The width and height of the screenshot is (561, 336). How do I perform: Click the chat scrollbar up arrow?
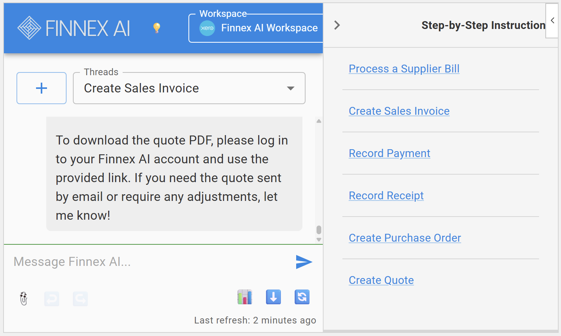coord(319,121)
